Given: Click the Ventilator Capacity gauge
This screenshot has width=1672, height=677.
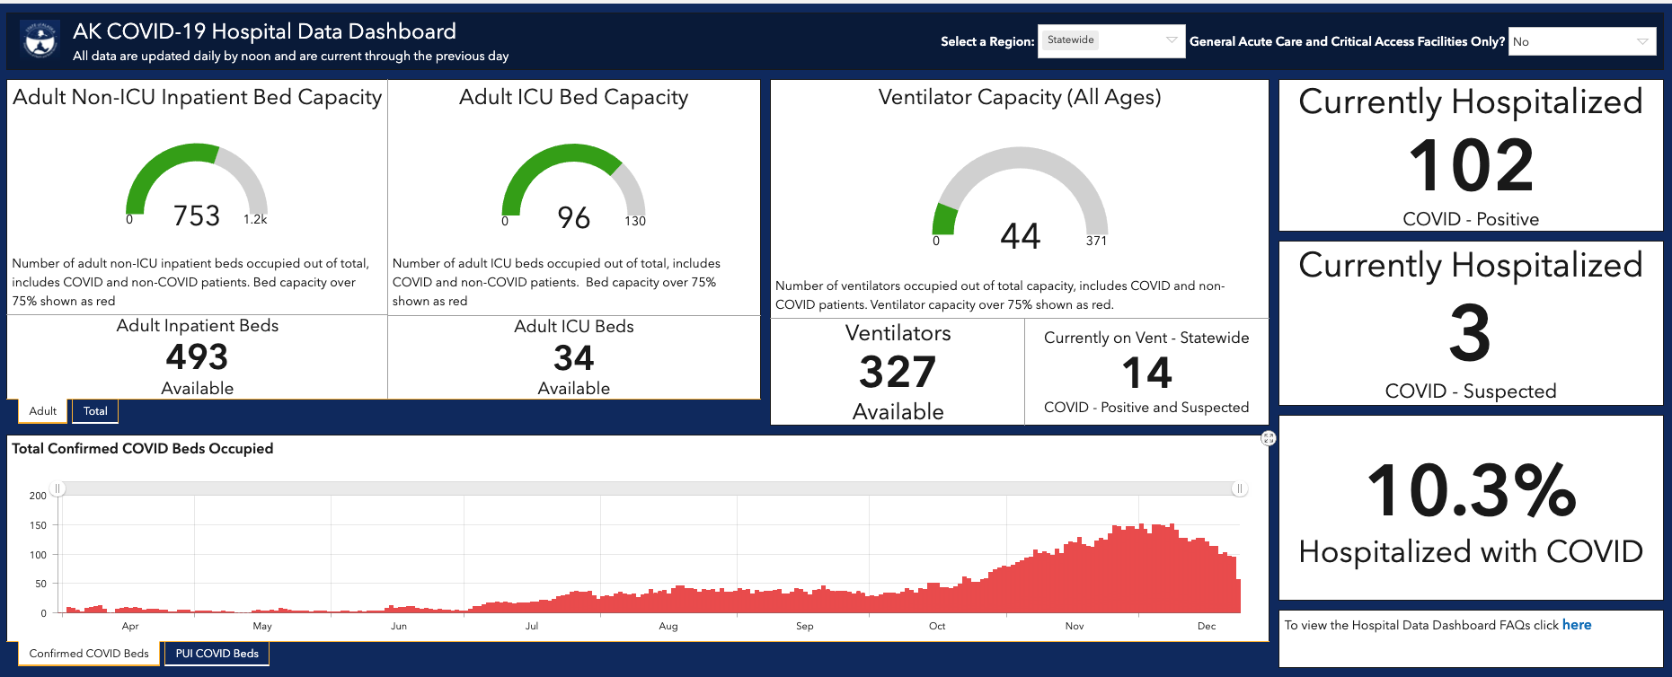Looking at the screenshot, I should coord(1021,198).
